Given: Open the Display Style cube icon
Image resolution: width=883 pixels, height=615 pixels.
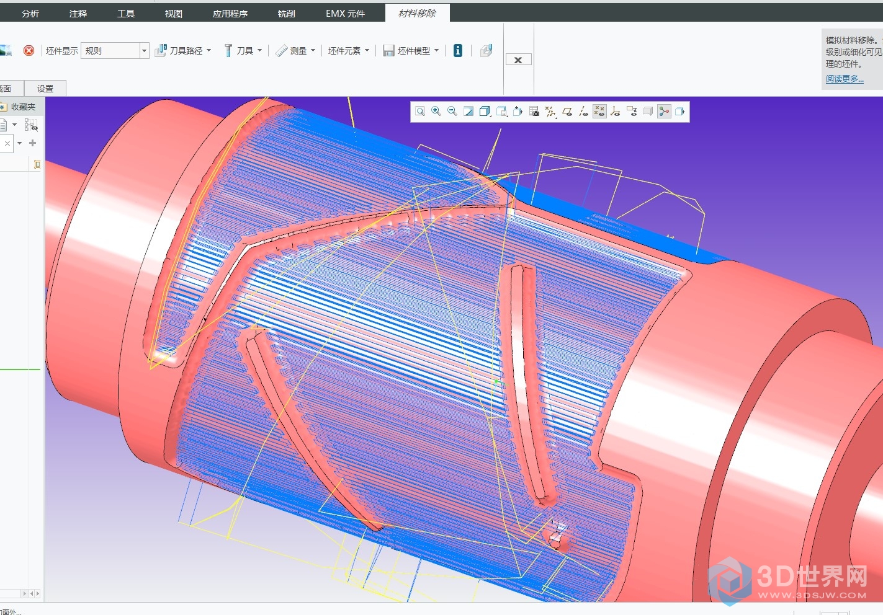Looking at the screenshot, I should (x=485, y=112).
